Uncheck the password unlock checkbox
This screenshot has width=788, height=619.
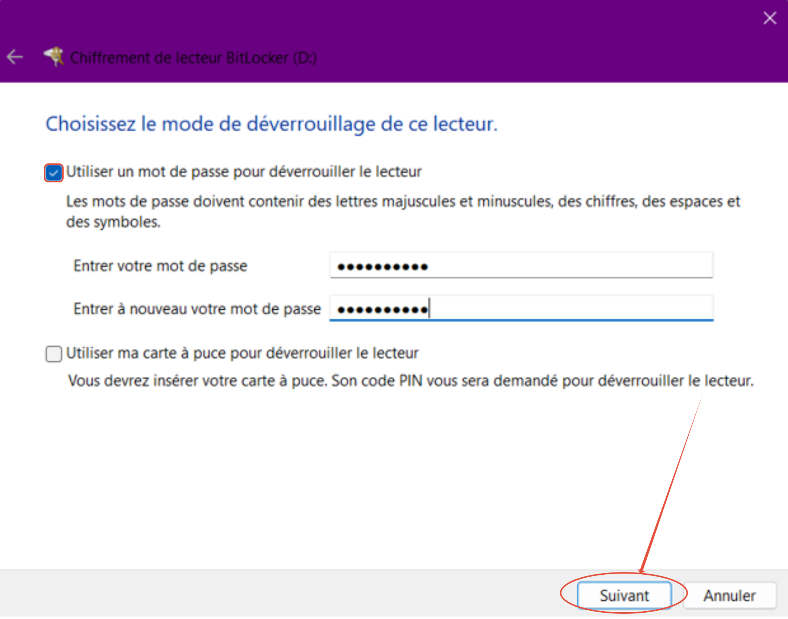54,173
